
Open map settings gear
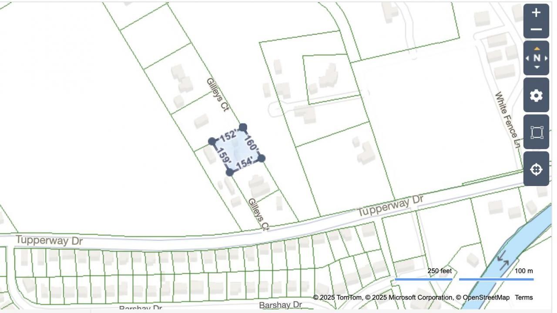pyautogui.click(x=536, y=95)
